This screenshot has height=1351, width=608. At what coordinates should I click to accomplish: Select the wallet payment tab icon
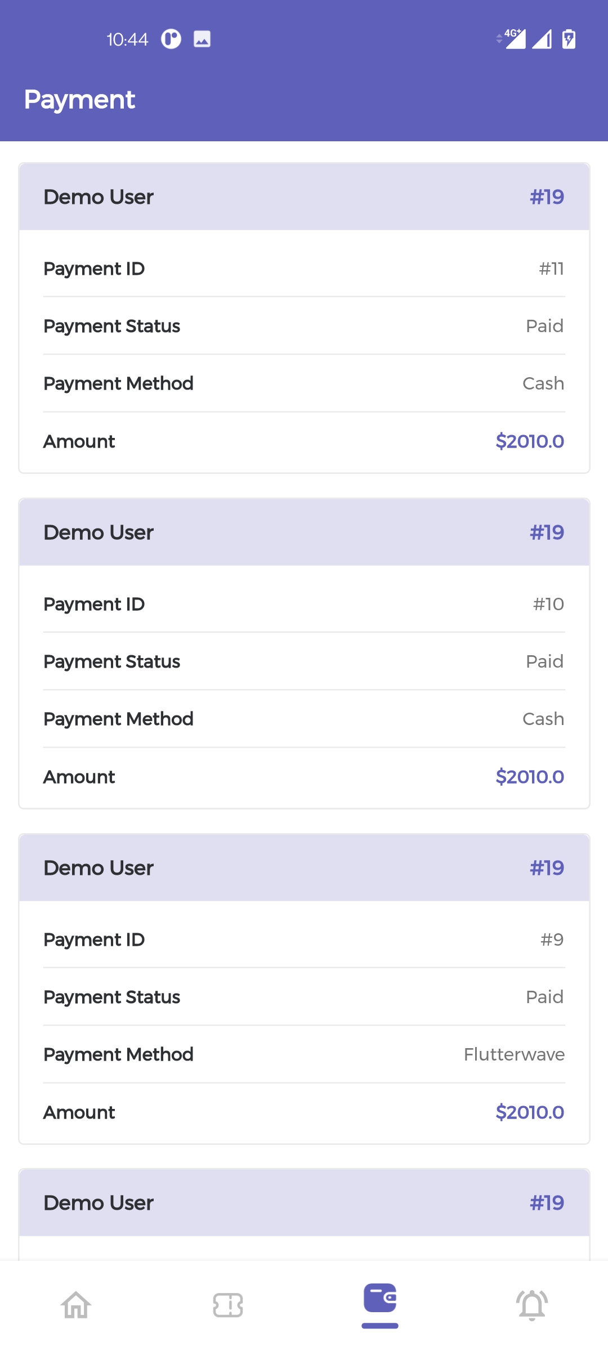pyautogui.click(x=380, y=1299)
